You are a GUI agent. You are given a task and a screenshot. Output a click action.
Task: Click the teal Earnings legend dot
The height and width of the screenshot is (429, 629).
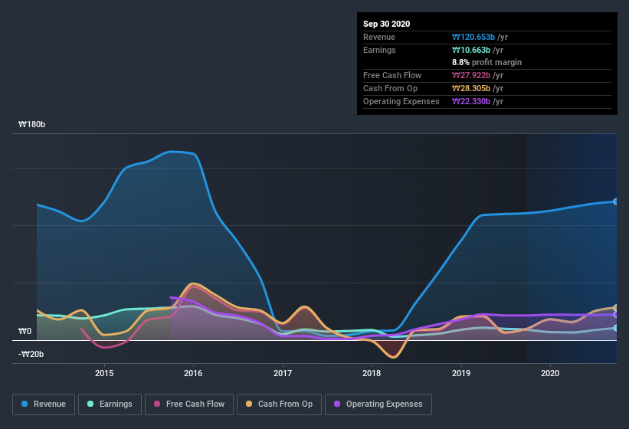[90, 404]
